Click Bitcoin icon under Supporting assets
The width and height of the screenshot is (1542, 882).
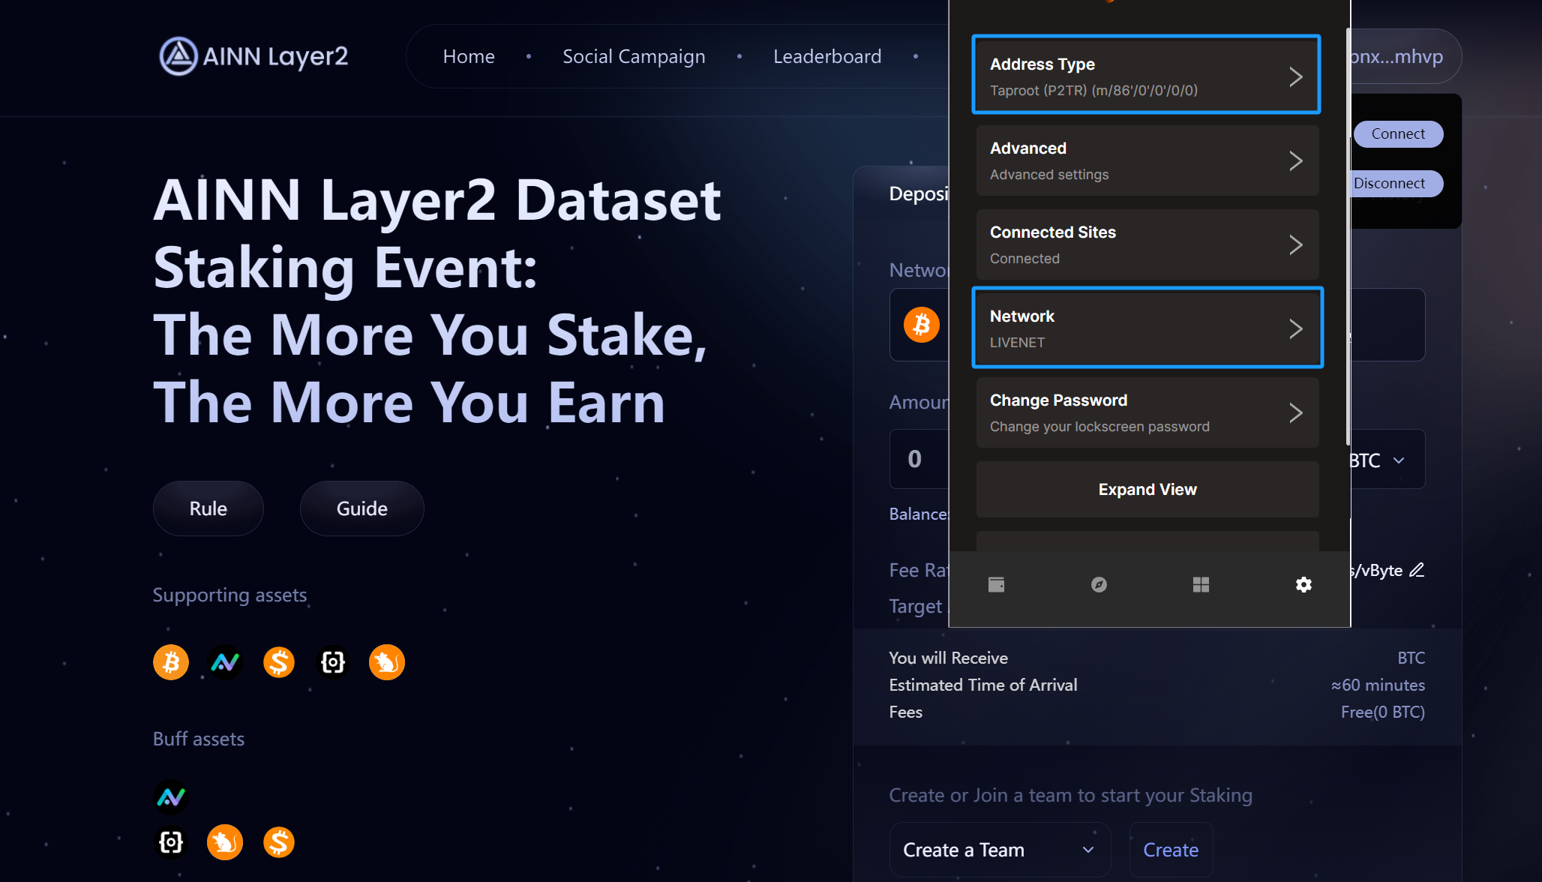point(171,662)
